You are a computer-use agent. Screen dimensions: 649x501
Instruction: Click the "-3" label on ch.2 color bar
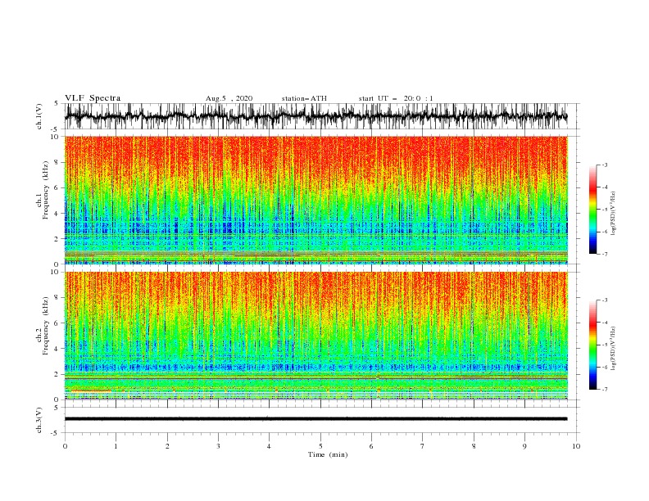[x=605, y=300]
